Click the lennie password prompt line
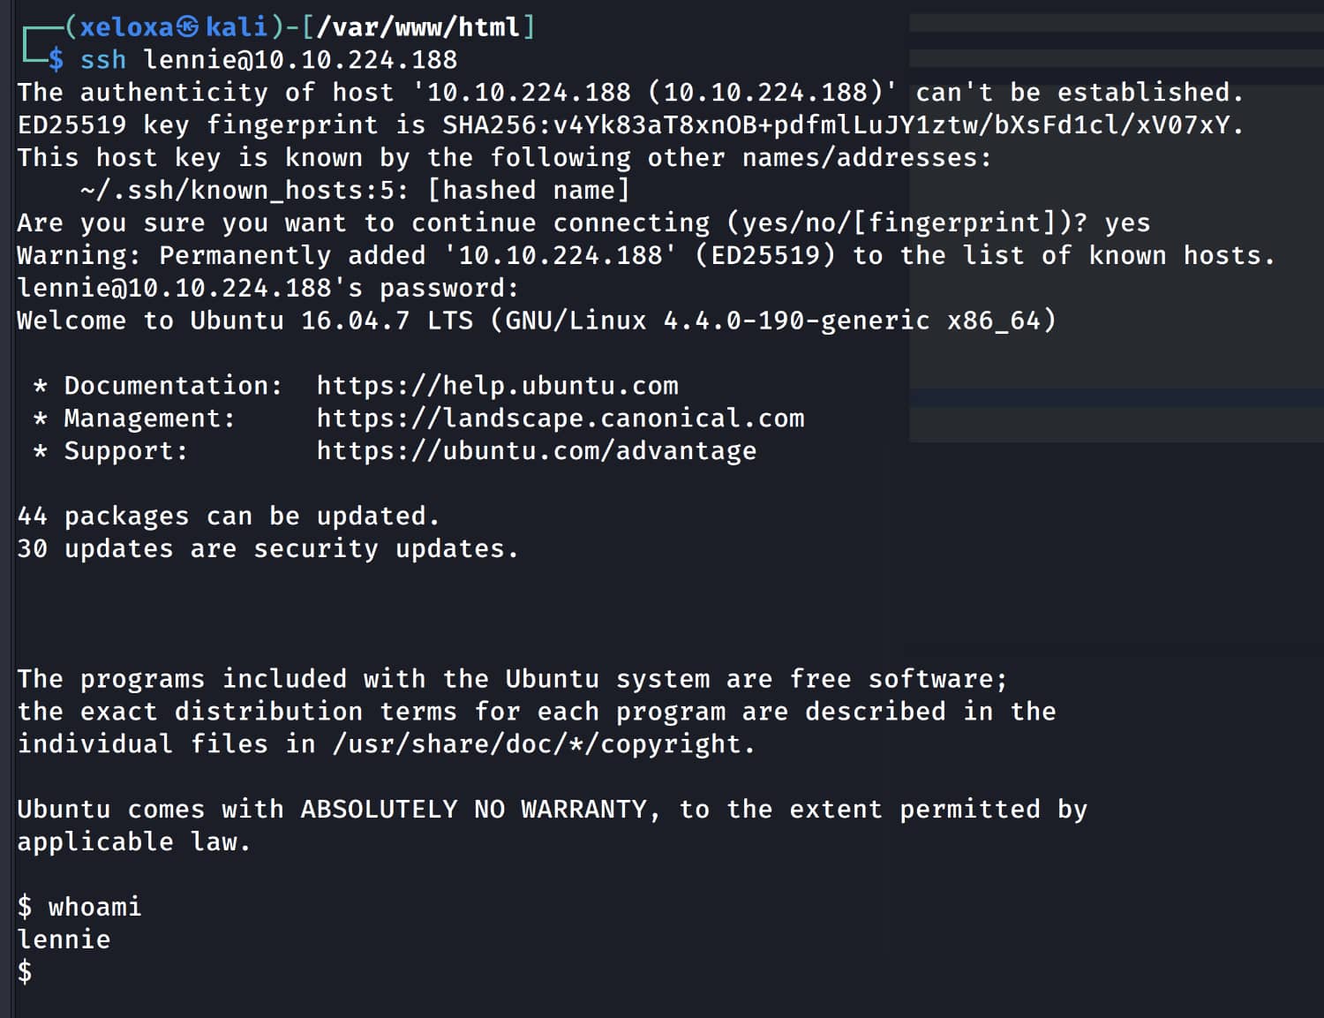 [267, 289]
